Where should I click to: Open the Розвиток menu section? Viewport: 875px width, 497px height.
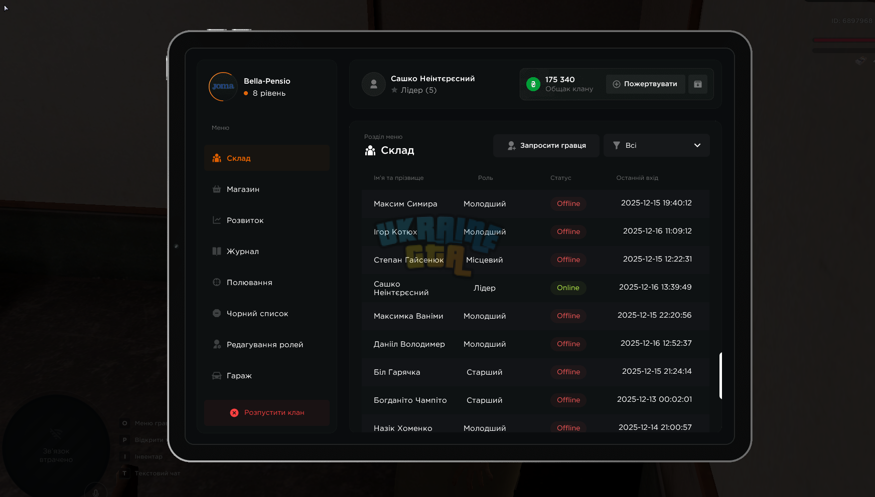[x=267, y=220]
